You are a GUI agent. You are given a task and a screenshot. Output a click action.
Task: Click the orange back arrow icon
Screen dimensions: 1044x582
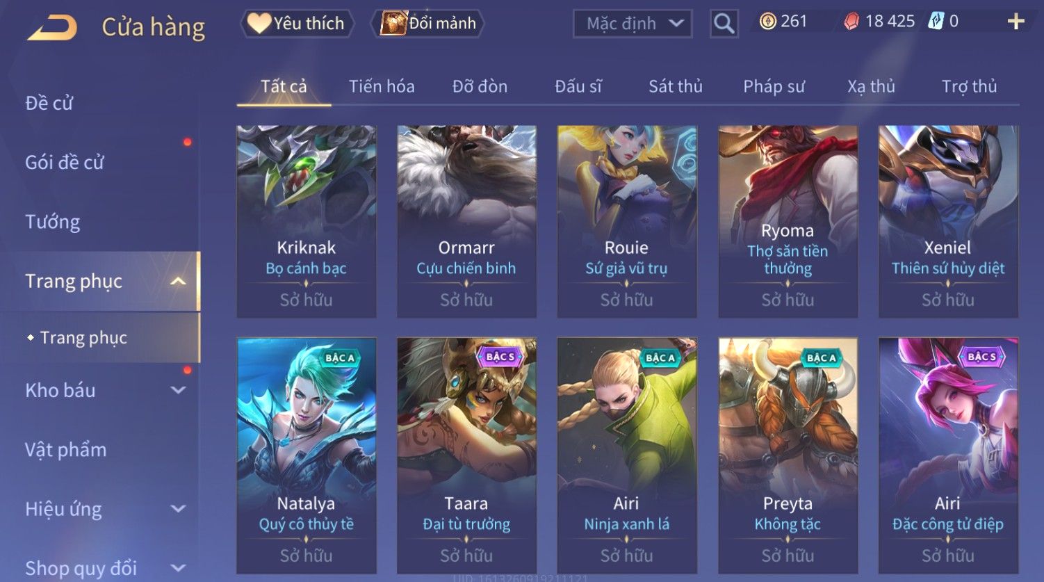click(52, 27)
